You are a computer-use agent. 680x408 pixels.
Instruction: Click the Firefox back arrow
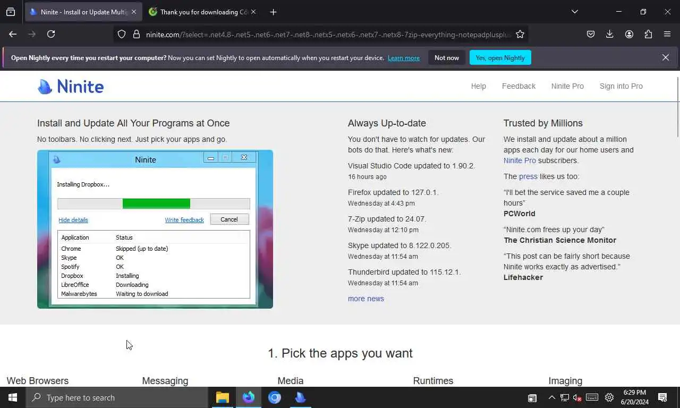coord(13,34)
